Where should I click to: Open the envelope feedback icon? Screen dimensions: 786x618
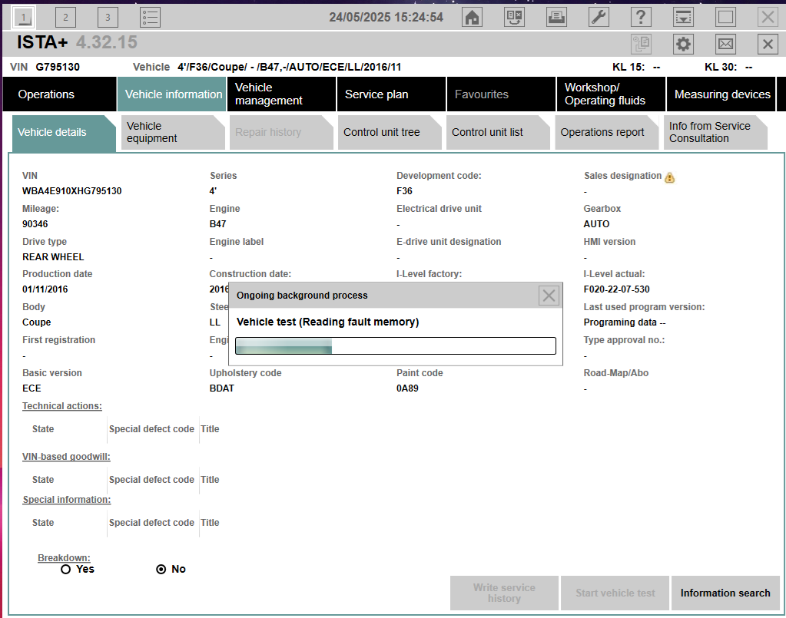point(725,44)
